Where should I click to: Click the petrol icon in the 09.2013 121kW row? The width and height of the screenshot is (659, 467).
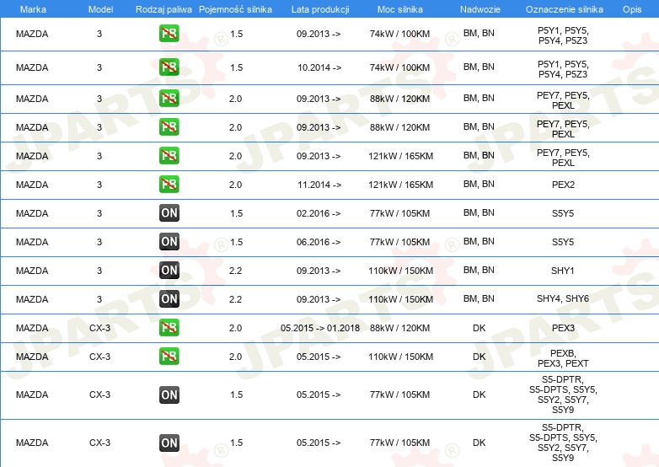point(169,156)
